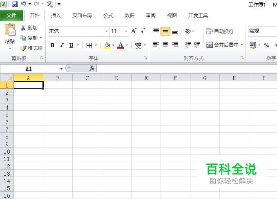
Task: Click in the formula bar input
Action: (187, 68)
